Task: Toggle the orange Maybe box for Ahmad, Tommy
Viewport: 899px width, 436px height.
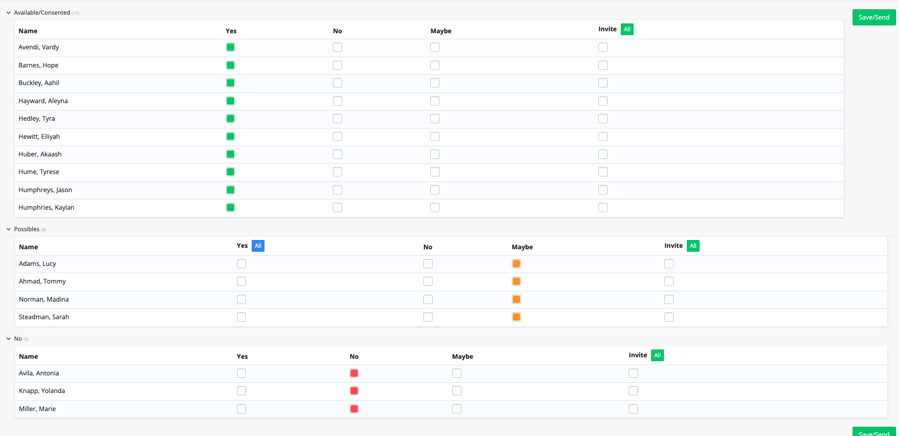Action: [x=516, y=282]
